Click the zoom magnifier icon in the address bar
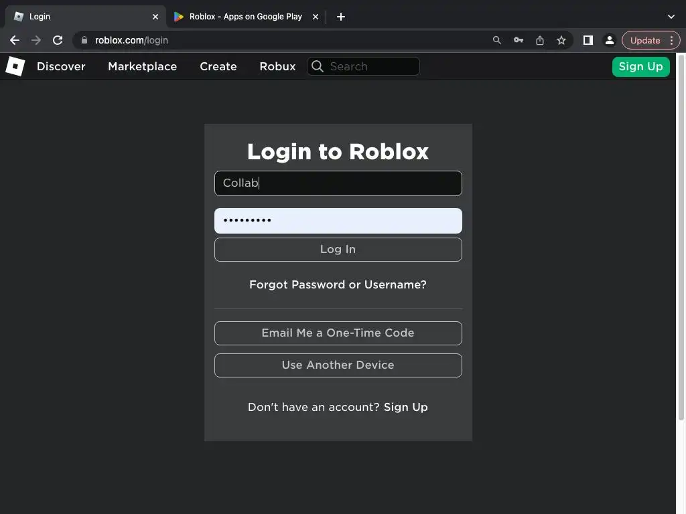Screen dimensions: 686x514 click(x=496, y=40)
